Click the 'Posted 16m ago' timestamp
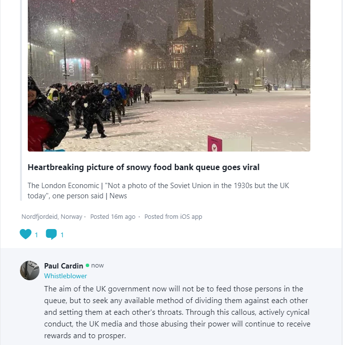This screenshot has width=343, height=345. coord(113,216)
